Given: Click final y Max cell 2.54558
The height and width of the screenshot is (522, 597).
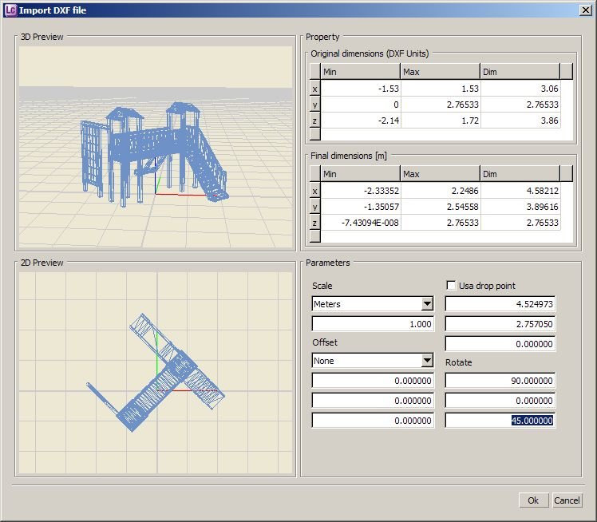Looking at the screenshot, I should (441, 207).
